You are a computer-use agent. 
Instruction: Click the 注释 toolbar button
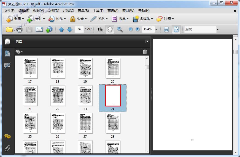click(165, 19)
